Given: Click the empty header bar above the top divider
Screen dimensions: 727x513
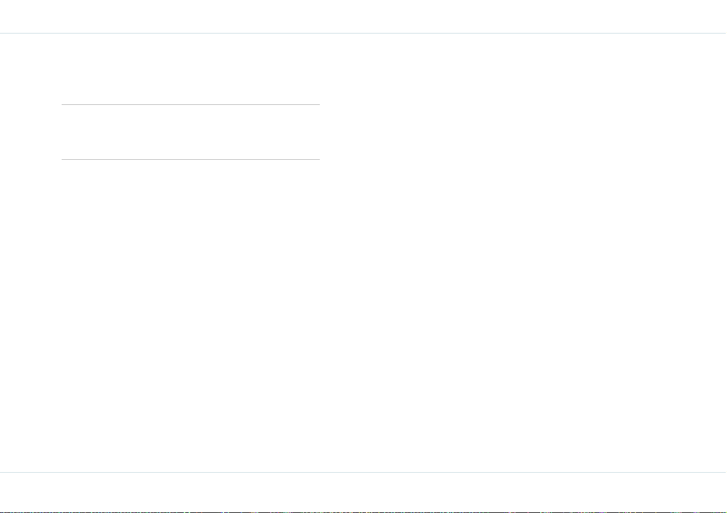Looking at the screenshot, I should 364,16.
